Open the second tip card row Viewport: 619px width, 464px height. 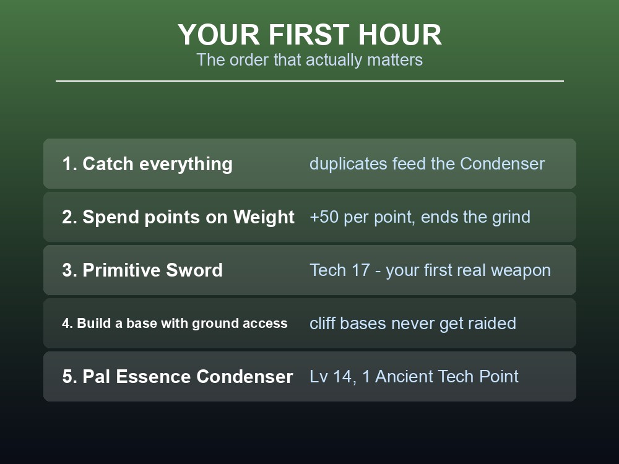[x=309, y=217]
